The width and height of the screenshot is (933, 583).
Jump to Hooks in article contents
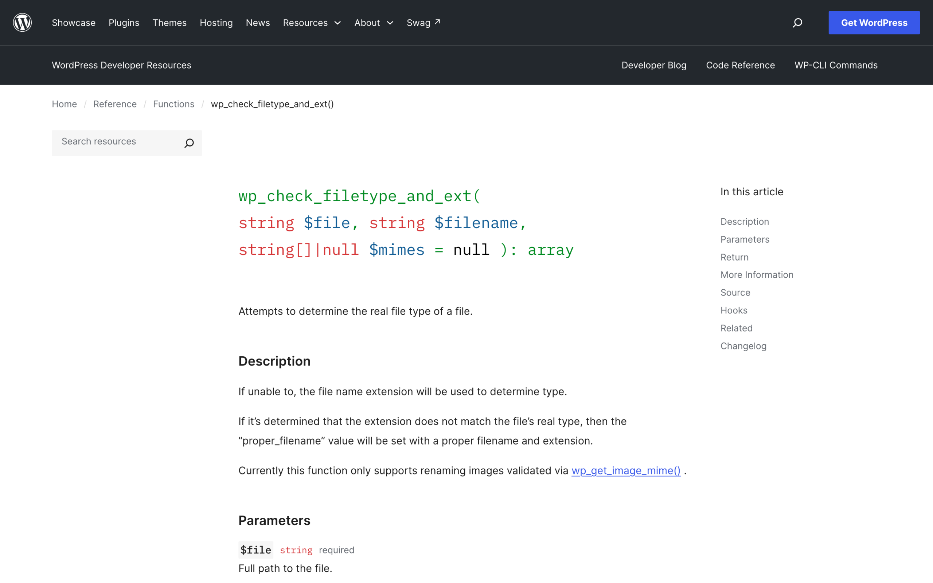coord(734,310)
